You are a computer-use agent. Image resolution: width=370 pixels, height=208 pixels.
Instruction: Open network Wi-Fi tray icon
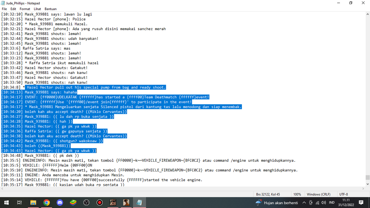point(317,203)
